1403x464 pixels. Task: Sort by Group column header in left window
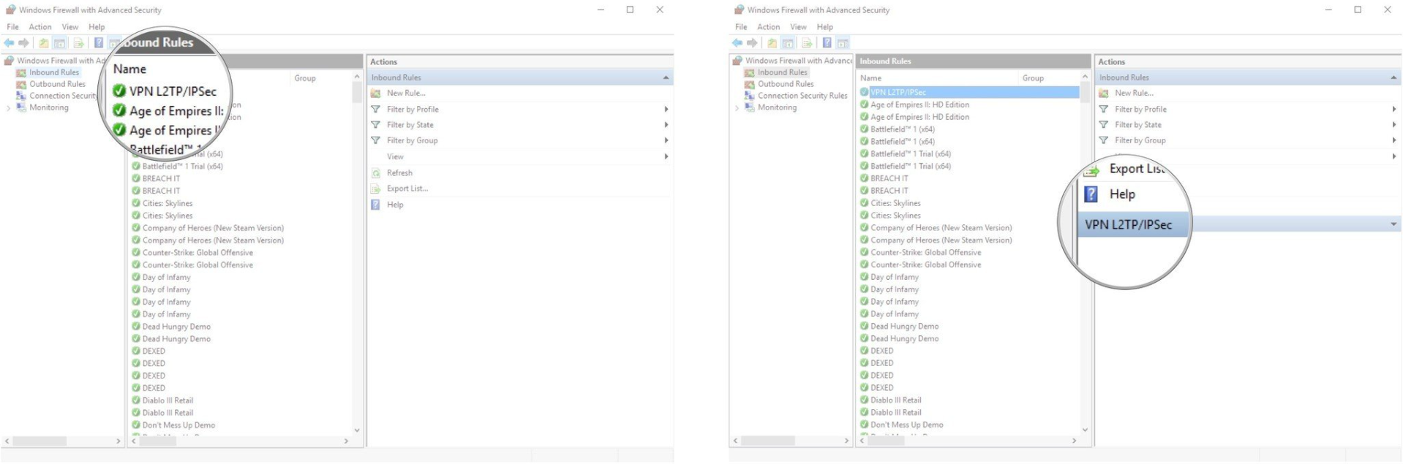click(x=305, y=78)
